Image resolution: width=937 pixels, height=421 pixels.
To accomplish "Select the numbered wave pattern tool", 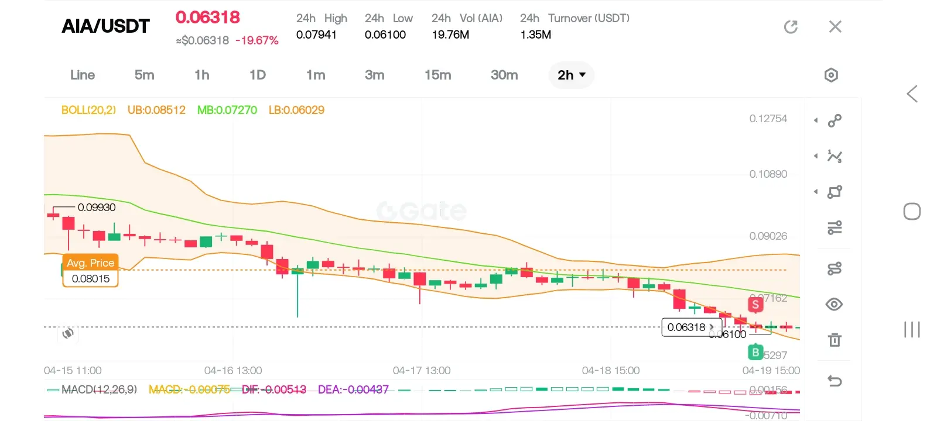I will pyautogui.click(x=835, y=156).
